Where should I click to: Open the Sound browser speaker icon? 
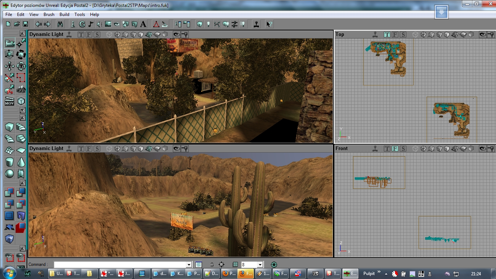[99, 24]
